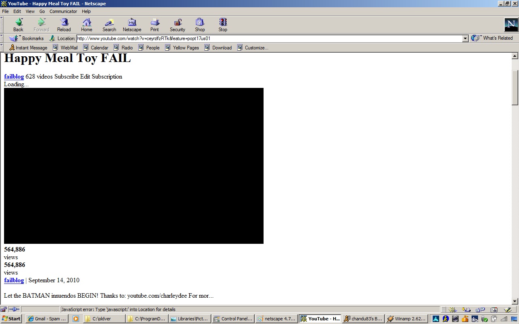Click the scroll down arrow
519x324 pixels.
coord(515,301)
